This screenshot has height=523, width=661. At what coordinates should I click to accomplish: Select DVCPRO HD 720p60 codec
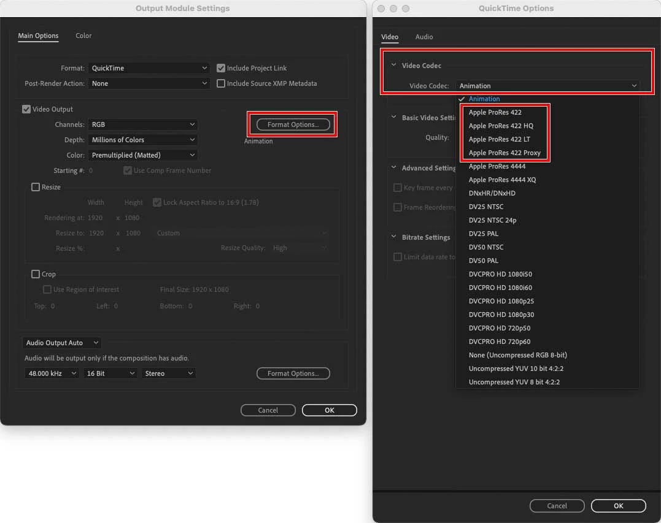[x=547, y=342]
